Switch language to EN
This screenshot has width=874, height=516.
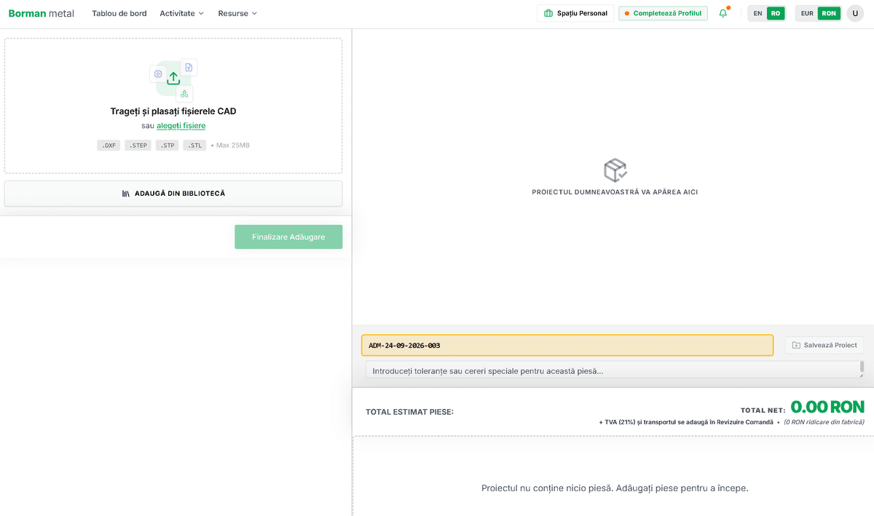[x=758, y=13]
